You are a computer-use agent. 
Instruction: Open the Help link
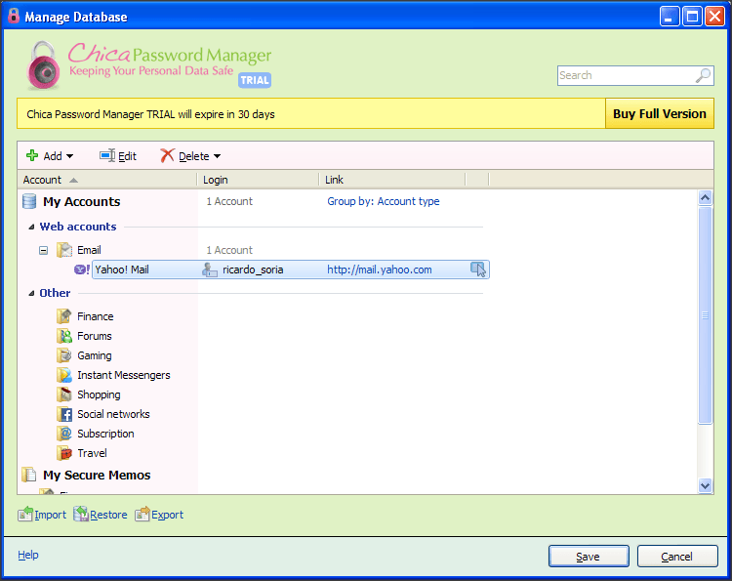pyautogui.click(x=28, y=555)
